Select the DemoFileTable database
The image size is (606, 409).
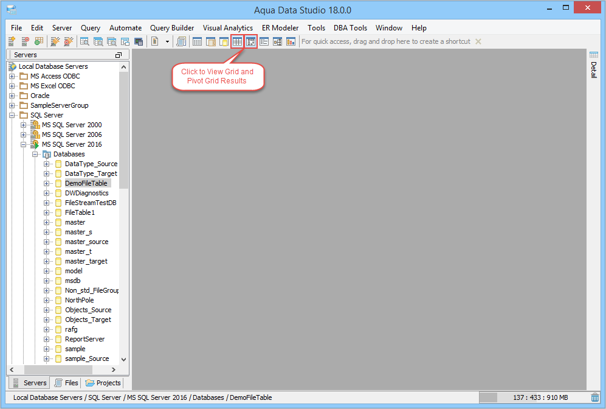point(86,183)
